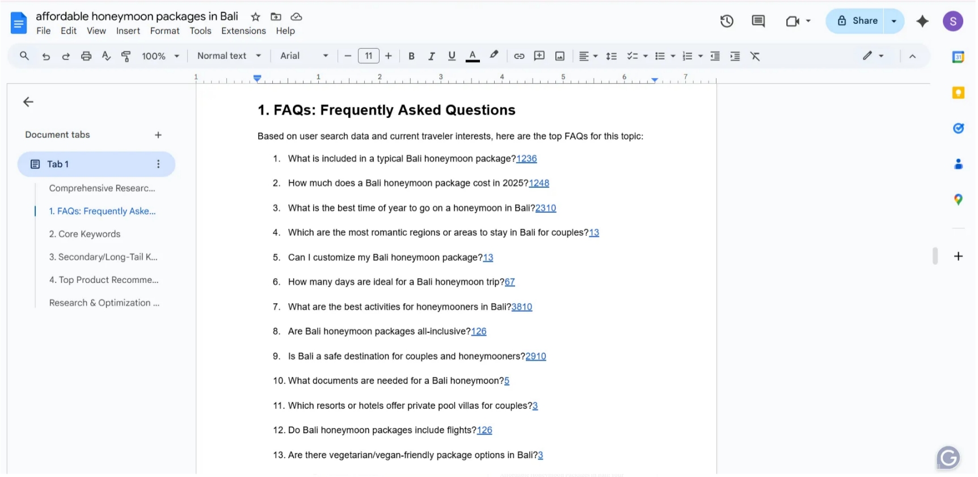Screen dimensions: 978x477
Task: Insert a link from the toolbar
Action: click(519, 56)
